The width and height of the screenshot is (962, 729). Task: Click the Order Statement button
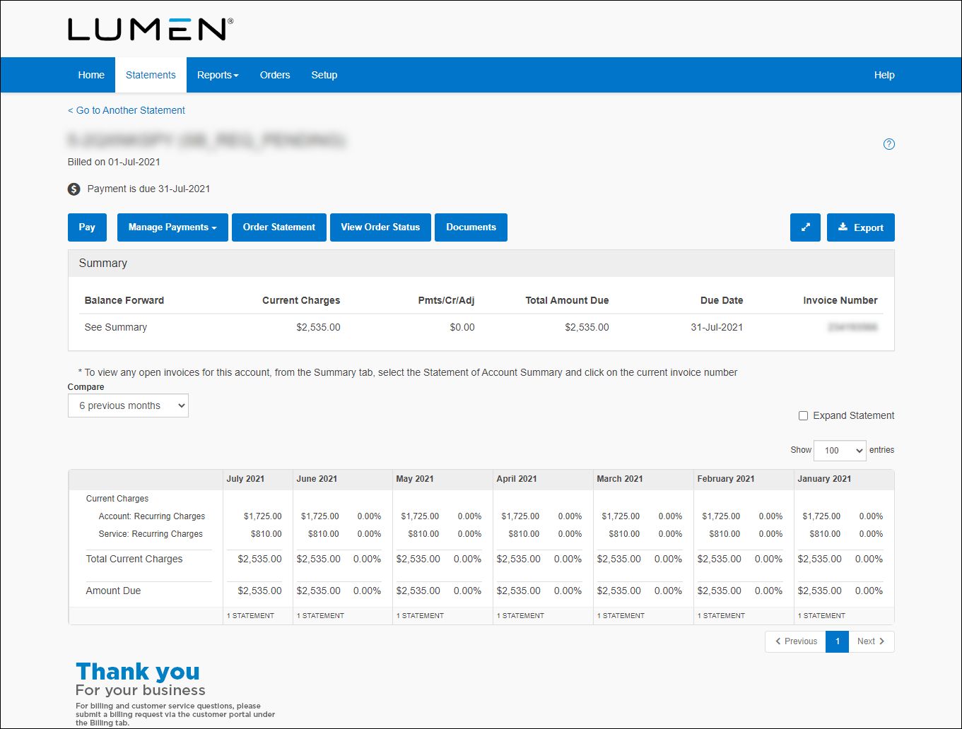tap(279, 227)
